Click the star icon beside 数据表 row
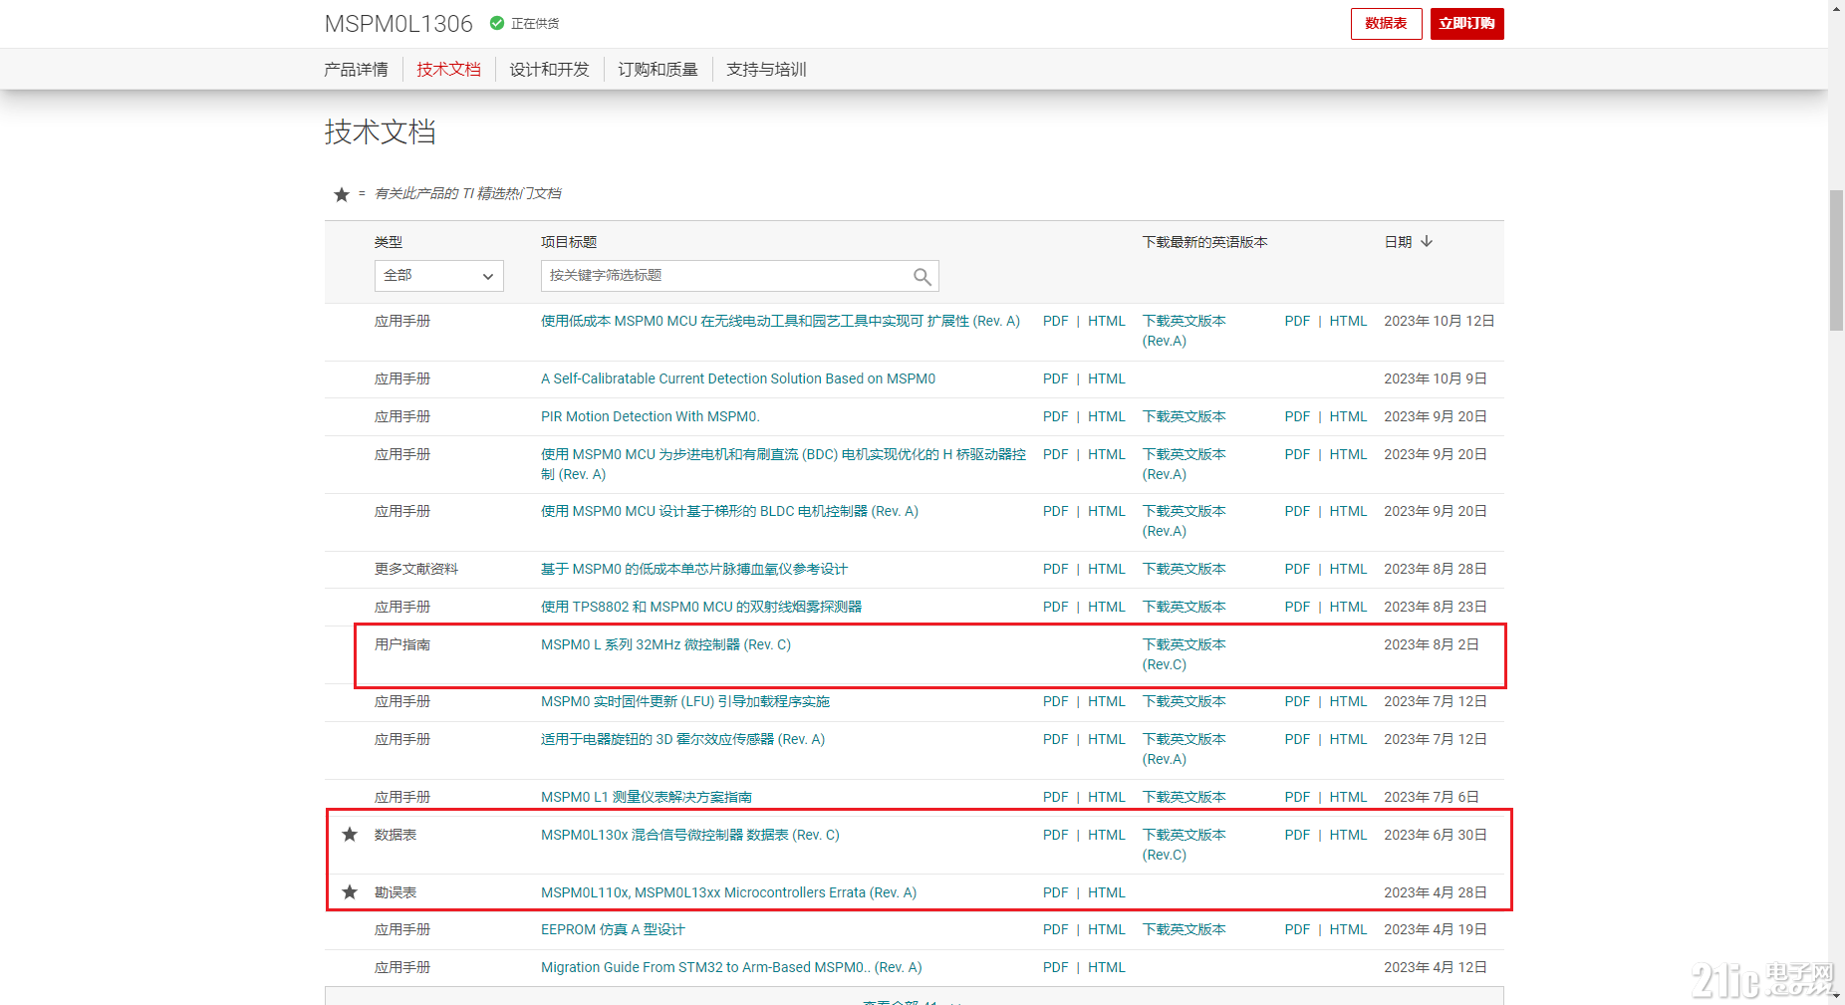 tap(350, 835)
